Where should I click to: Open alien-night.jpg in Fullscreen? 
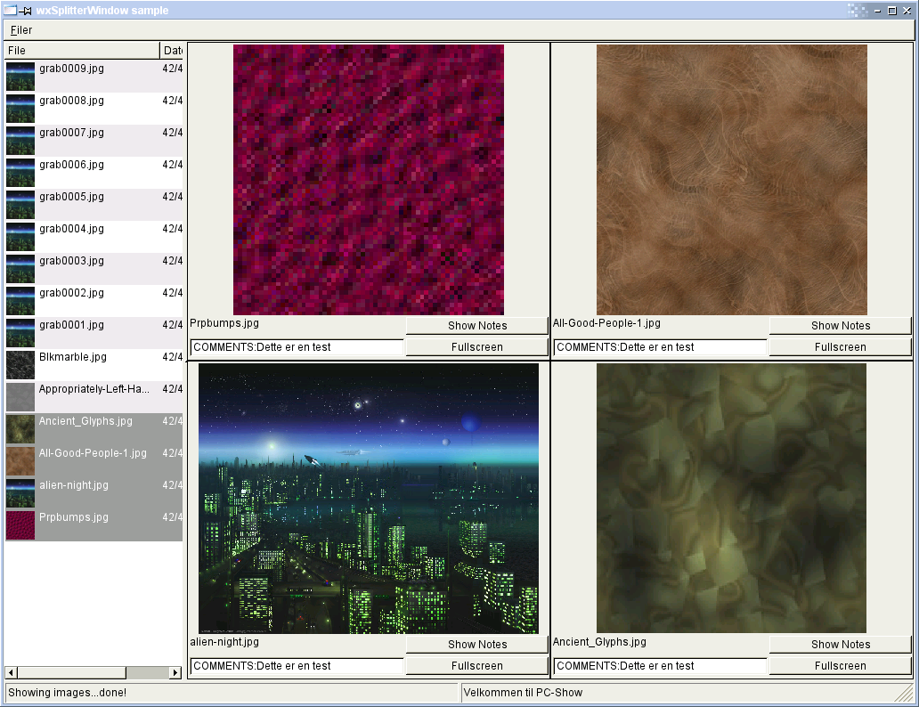coord(476,666)
